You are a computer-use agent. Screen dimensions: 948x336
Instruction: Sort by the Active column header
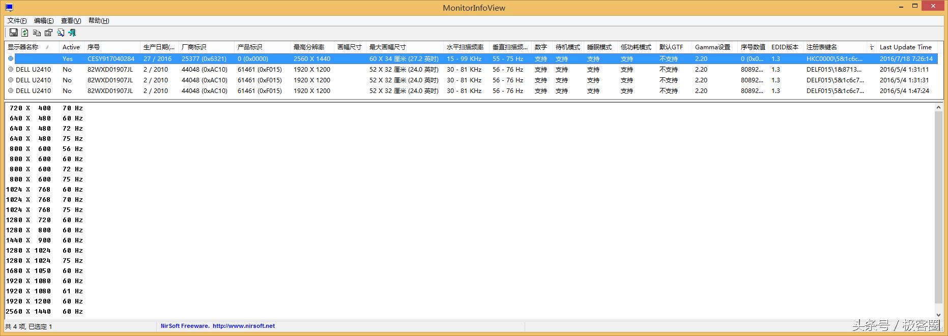point(71,47)
